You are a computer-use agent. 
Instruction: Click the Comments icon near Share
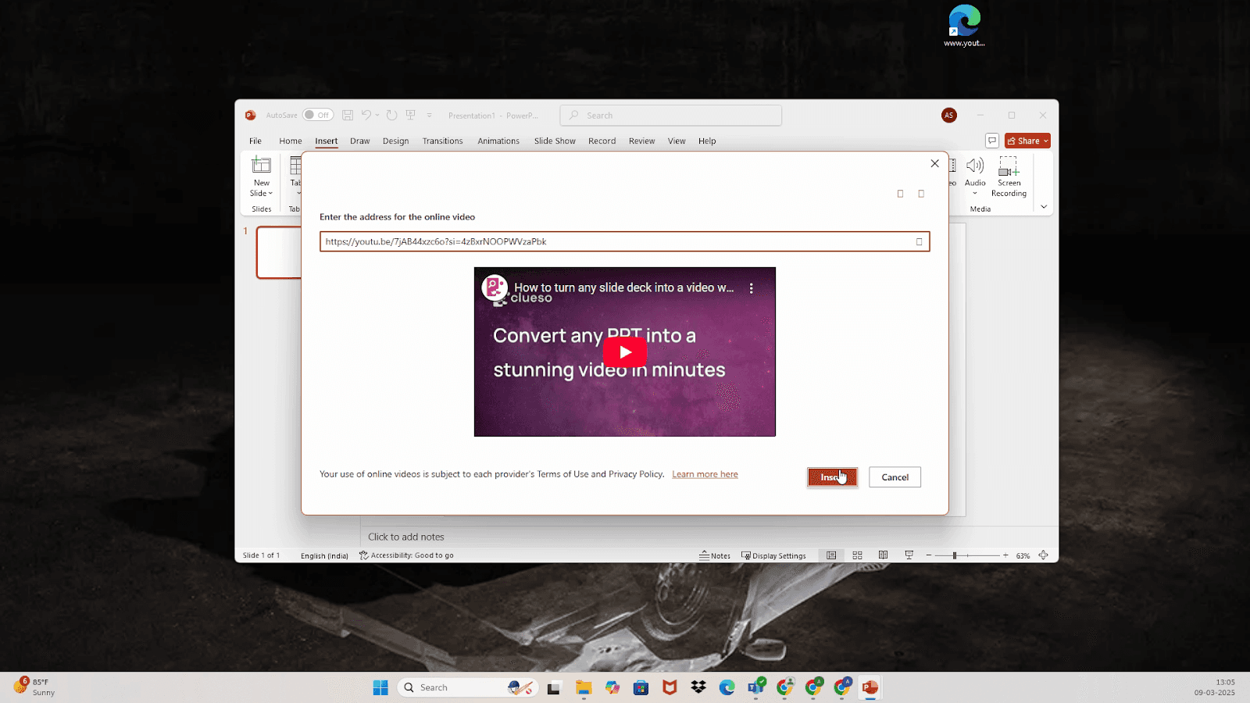992,141
